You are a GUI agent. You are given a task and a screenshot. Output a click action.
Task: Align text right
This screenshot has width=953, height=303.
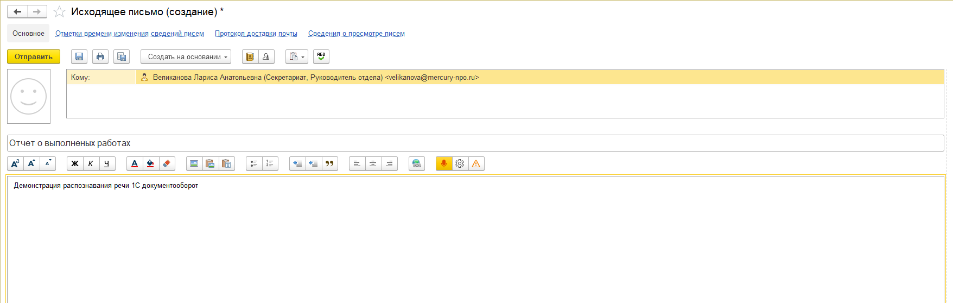tap(390, 163)
